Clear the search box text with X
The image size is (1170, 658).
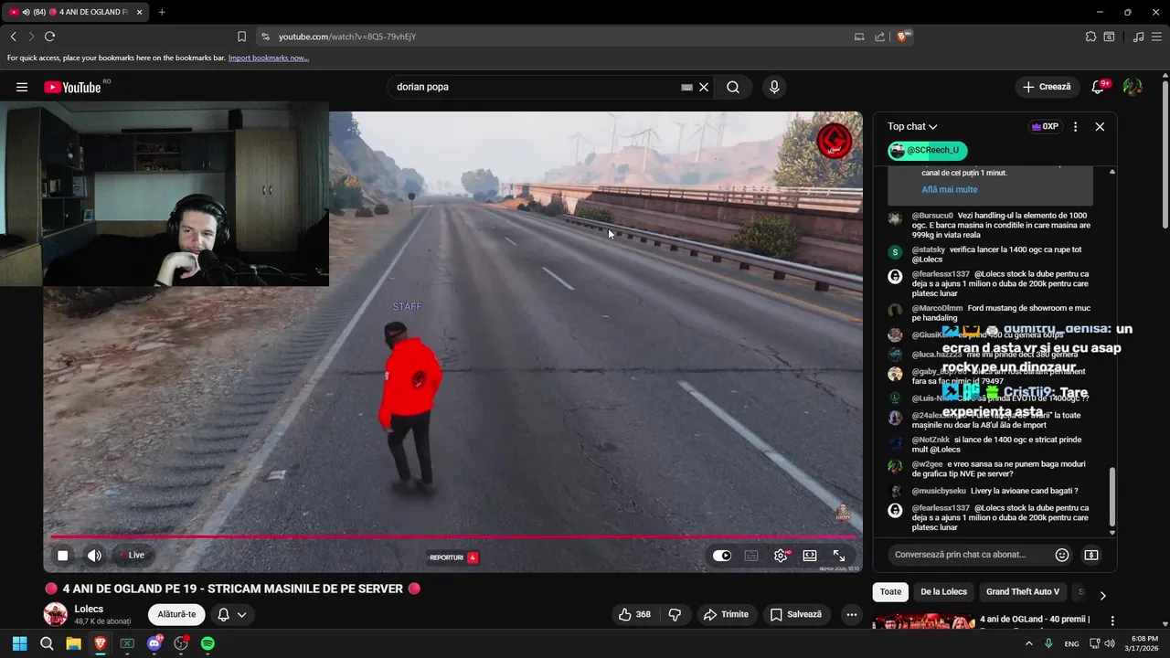pyautogui.click(x=704, y=87)
